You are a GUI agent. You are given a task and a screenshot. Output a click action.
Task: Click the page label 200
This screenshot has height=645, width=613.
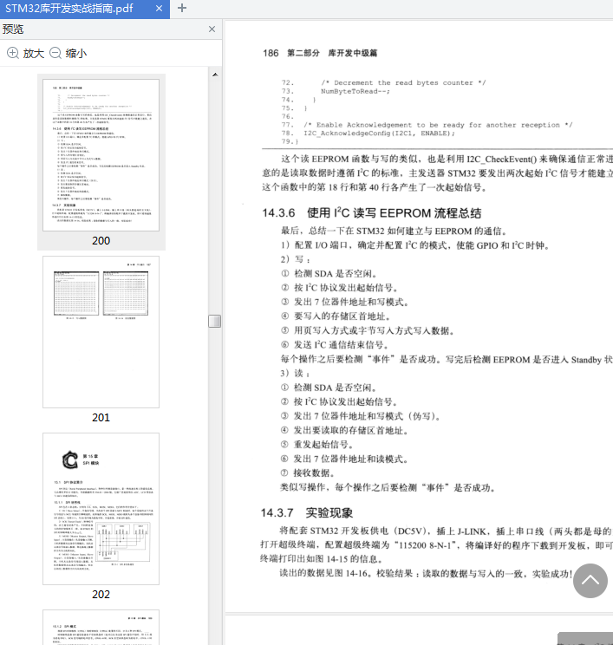click(101, 241)
